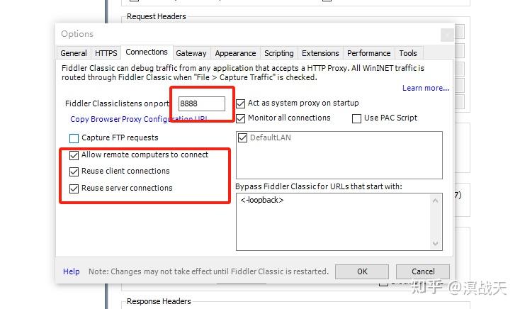This screenshot has width=520, height=309.
Task: Switch to the HTTPS tab
Action: (106, 53)
